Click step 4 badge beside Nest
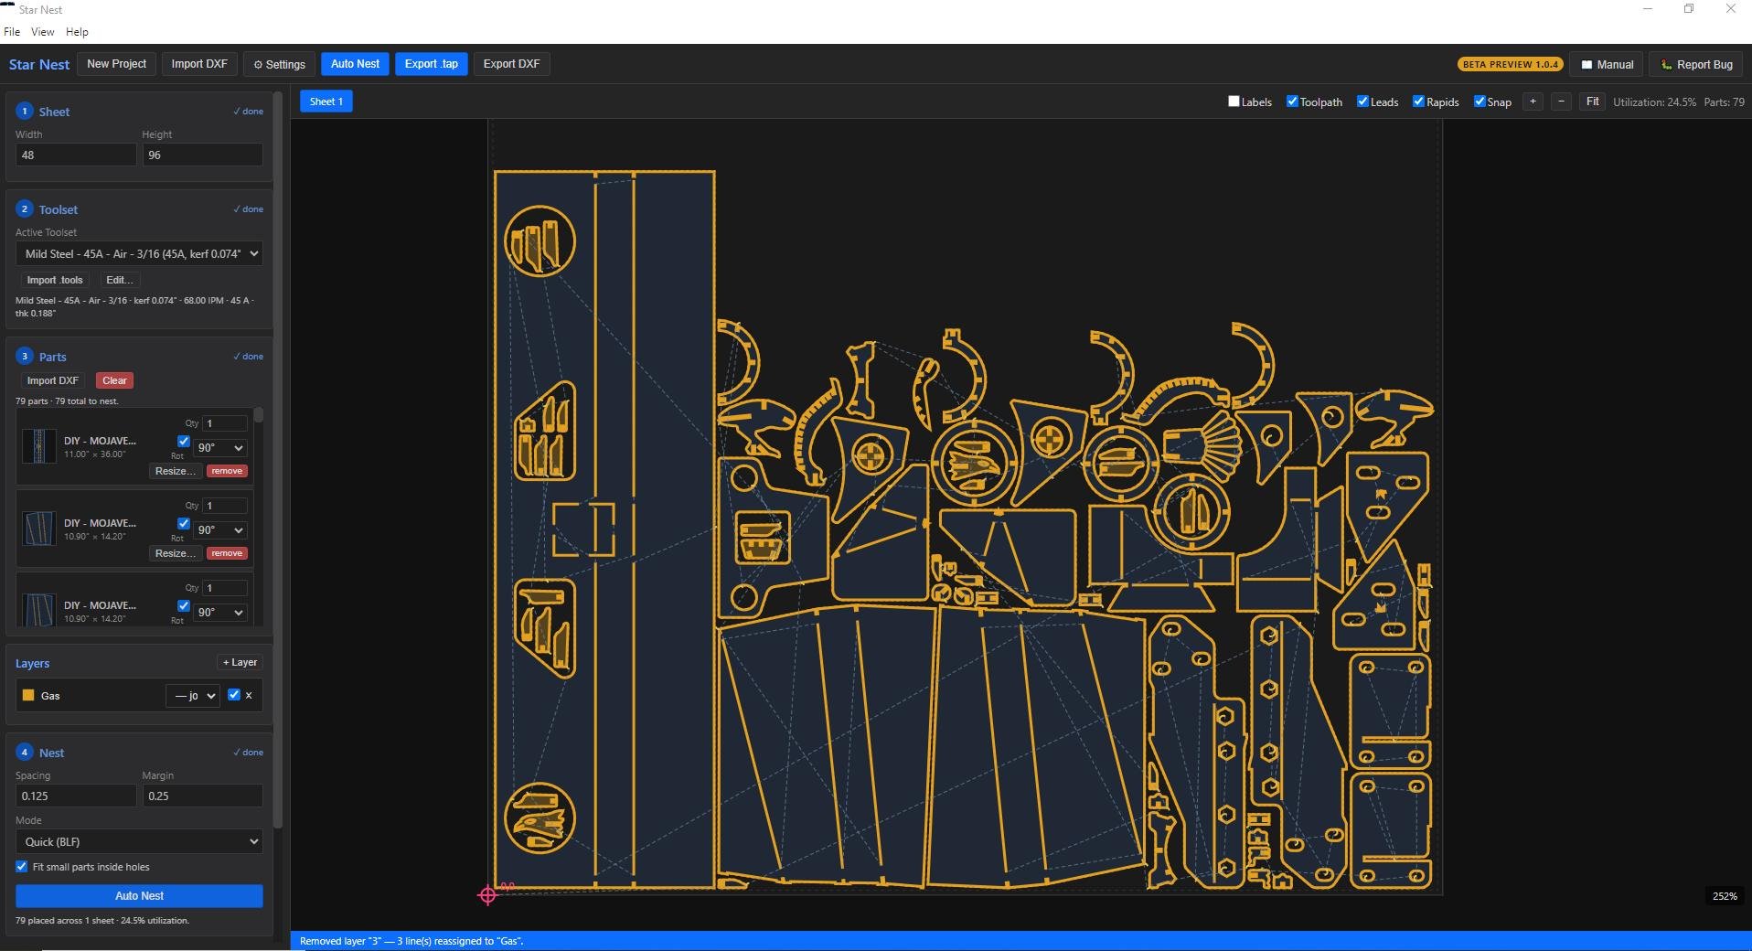Screen dimensions: 1752x951 pyautogui.click(x=25, y=752)
